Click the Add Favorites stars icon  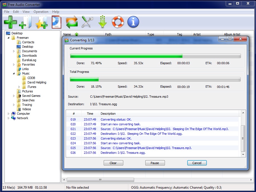click(x=41, y=22)
